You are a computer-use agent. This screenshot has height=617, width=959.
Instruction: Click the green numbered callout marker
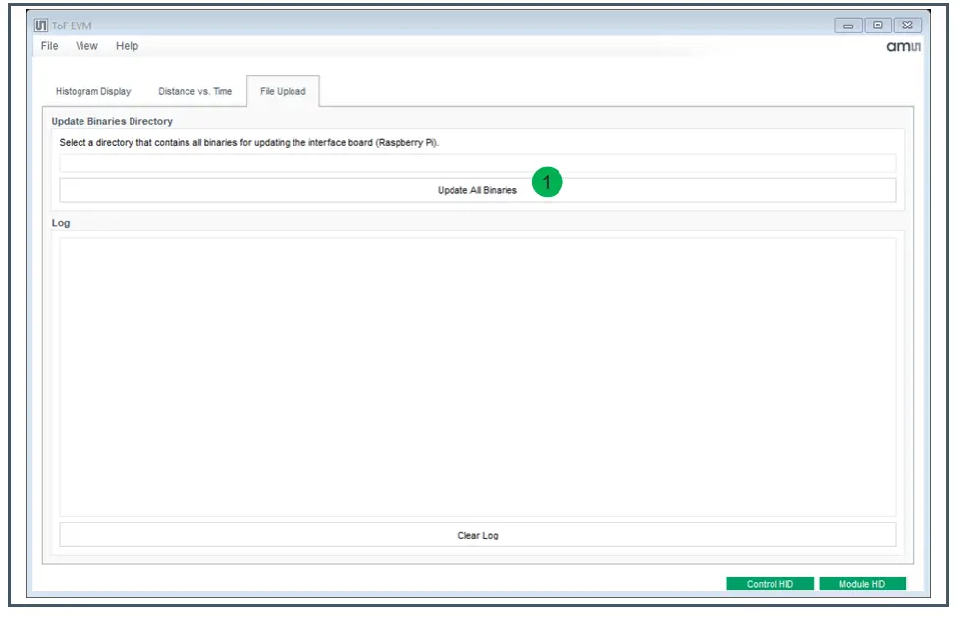[x=547, y=182]
